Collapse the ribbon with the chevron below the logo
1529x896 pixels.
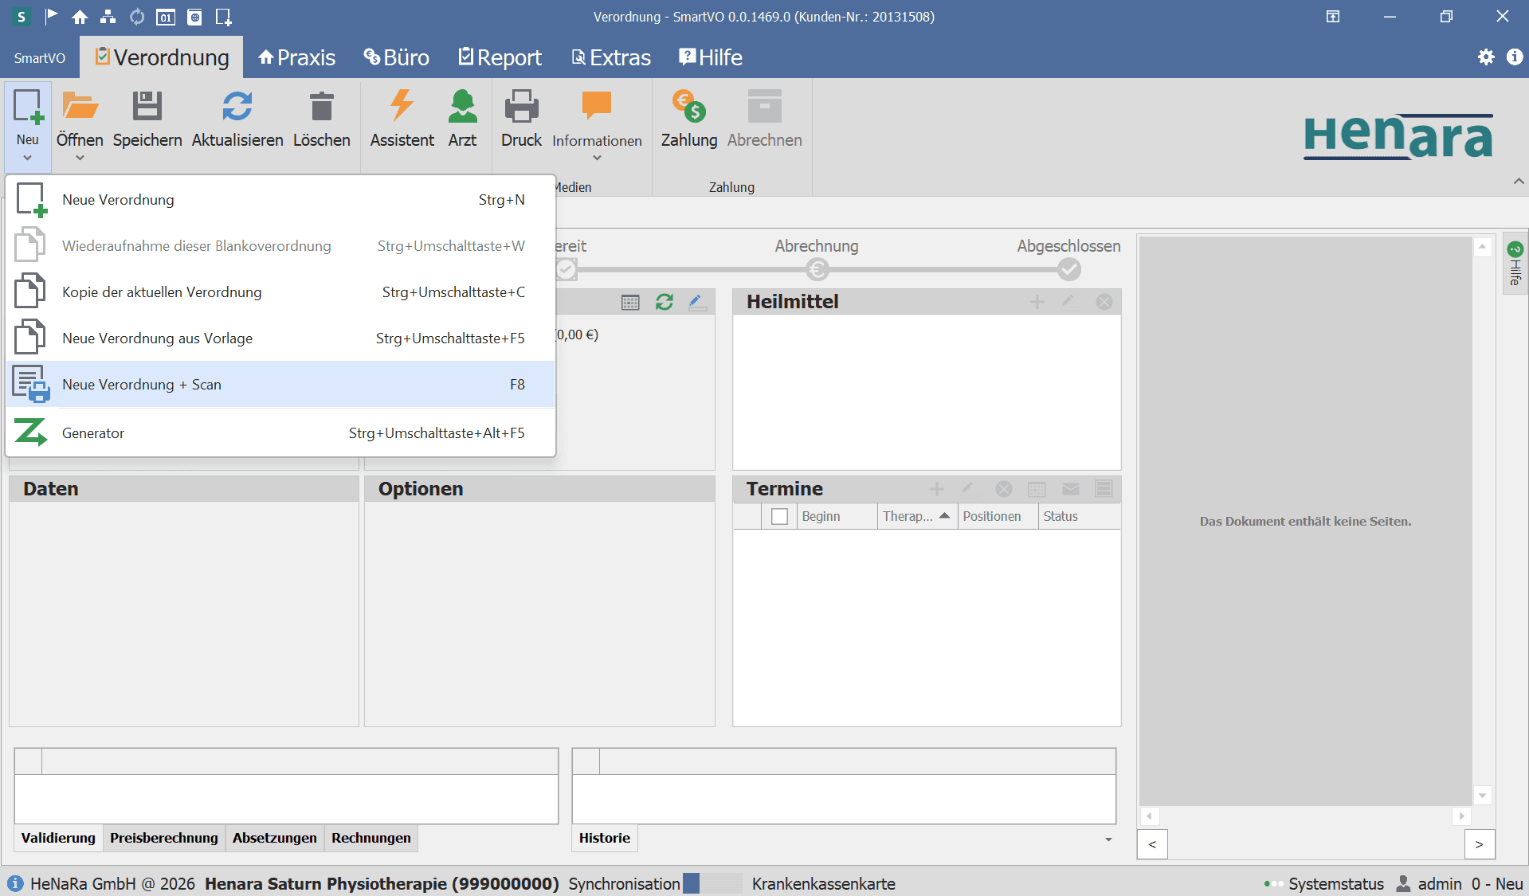pyautogui.click(x=1519, y=182)
